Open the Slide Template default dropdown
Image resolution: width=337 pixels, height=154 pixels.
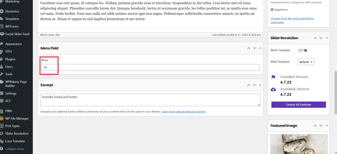pyautogui.click(x=306, y=62)
